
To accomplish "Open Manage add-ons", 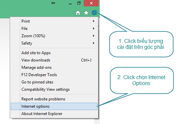I will click(x=54, y=67).
